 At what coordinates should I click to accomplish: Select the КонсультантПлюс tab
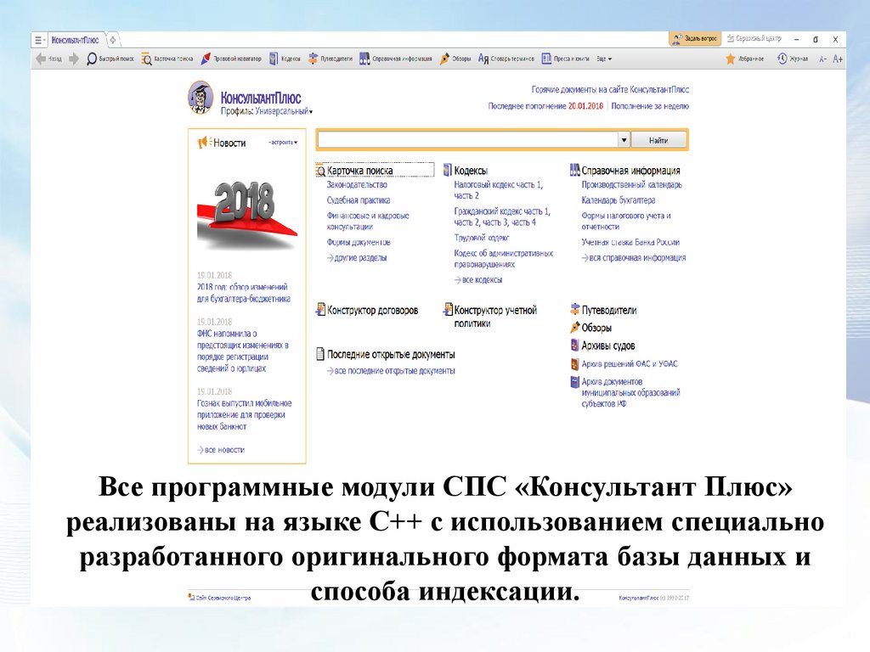75,40
